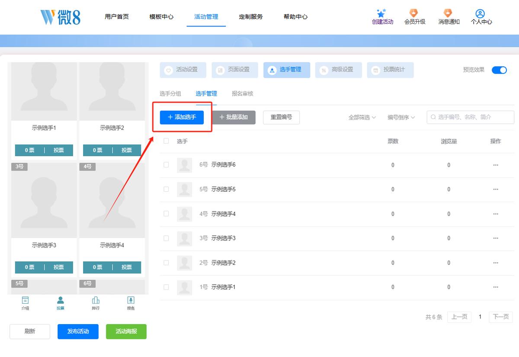Open 消息通知 icon
Screen dimensions: 519x357
click(x=448, y=13)
